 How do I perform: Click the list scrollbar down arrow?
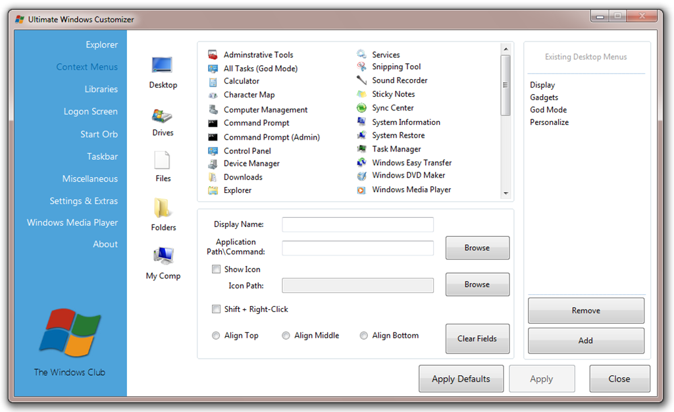tap(506, 193)
